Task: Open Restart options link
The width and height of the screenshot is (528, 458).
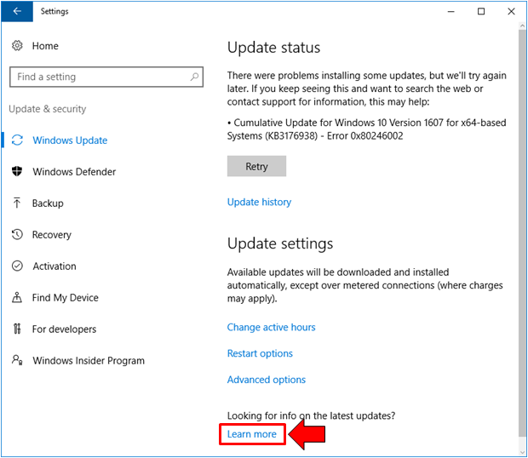Action: 260,353
